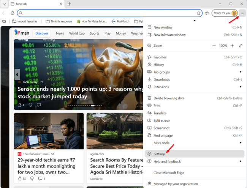Click the refresh page icon
The height and width of the screenshot is (188, 247).
13,13
